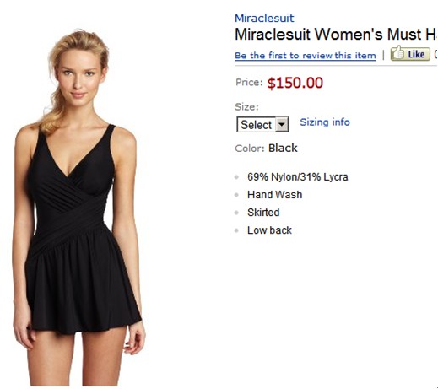Click the Color value Black
438x389 pixels.
pos(283,148)
